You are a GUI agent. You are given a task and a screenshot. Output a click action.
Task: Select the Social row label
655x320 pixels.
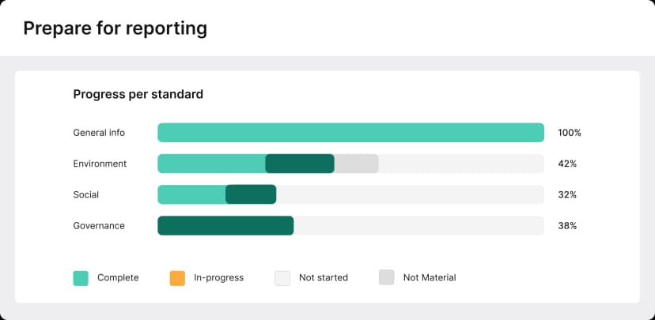[86, 194]
